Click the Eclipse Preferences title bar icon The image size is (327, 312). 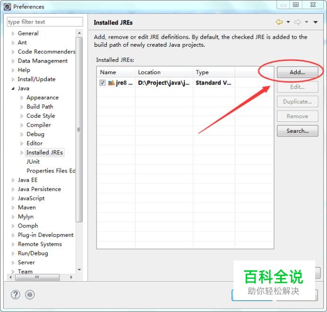tap(7, 7)
